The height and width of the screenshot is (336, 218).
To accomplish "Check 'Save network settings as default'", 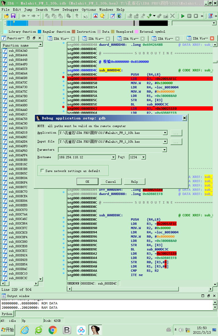I will pyautogui.click(x=42, y=171).
